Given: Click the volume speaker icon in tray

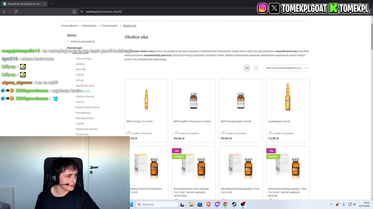Looking at the screenshot, I should [x=354, y=204].
